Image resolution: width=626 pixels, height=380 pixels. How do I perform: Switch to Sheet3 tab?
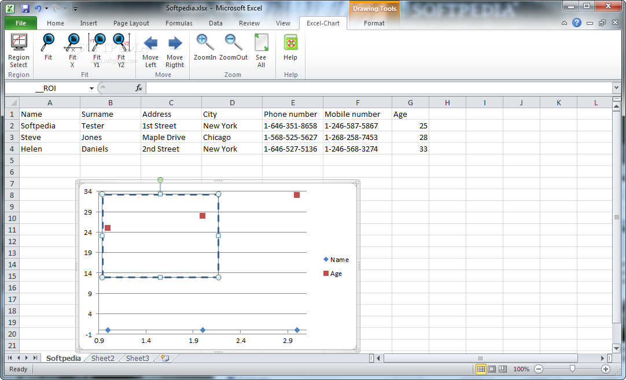[x=137, y=358]
